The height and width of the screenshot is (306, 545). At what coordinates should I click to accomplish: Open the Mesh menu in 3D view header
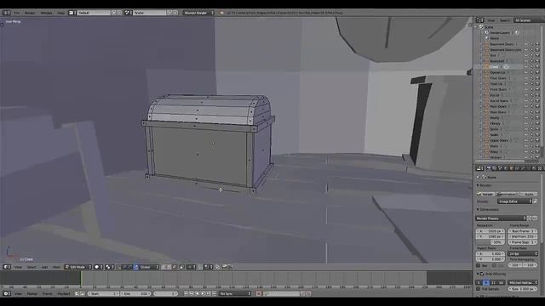[x=56, y=267]
